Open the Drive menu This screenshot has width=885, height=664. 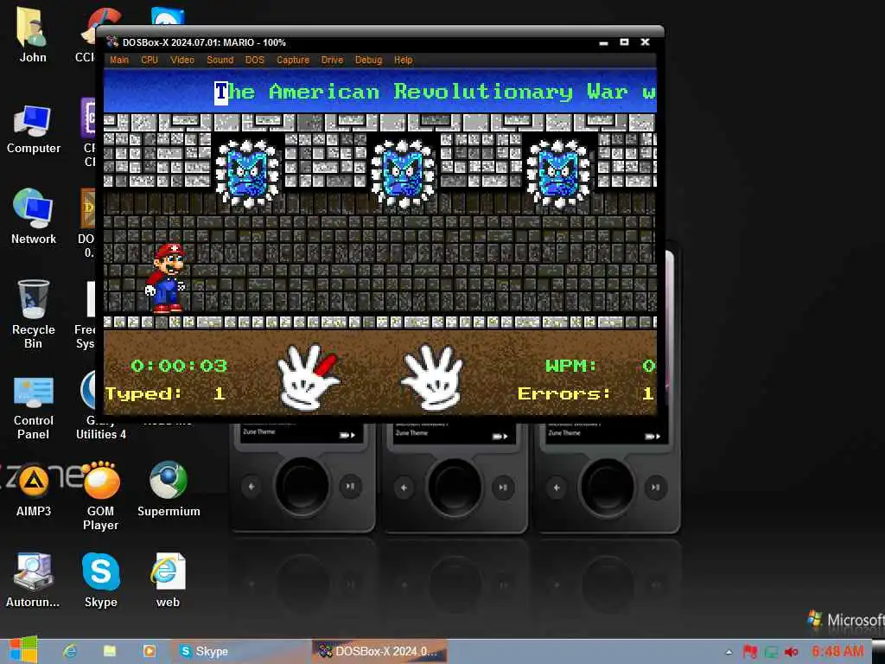[x=332, y=60]
